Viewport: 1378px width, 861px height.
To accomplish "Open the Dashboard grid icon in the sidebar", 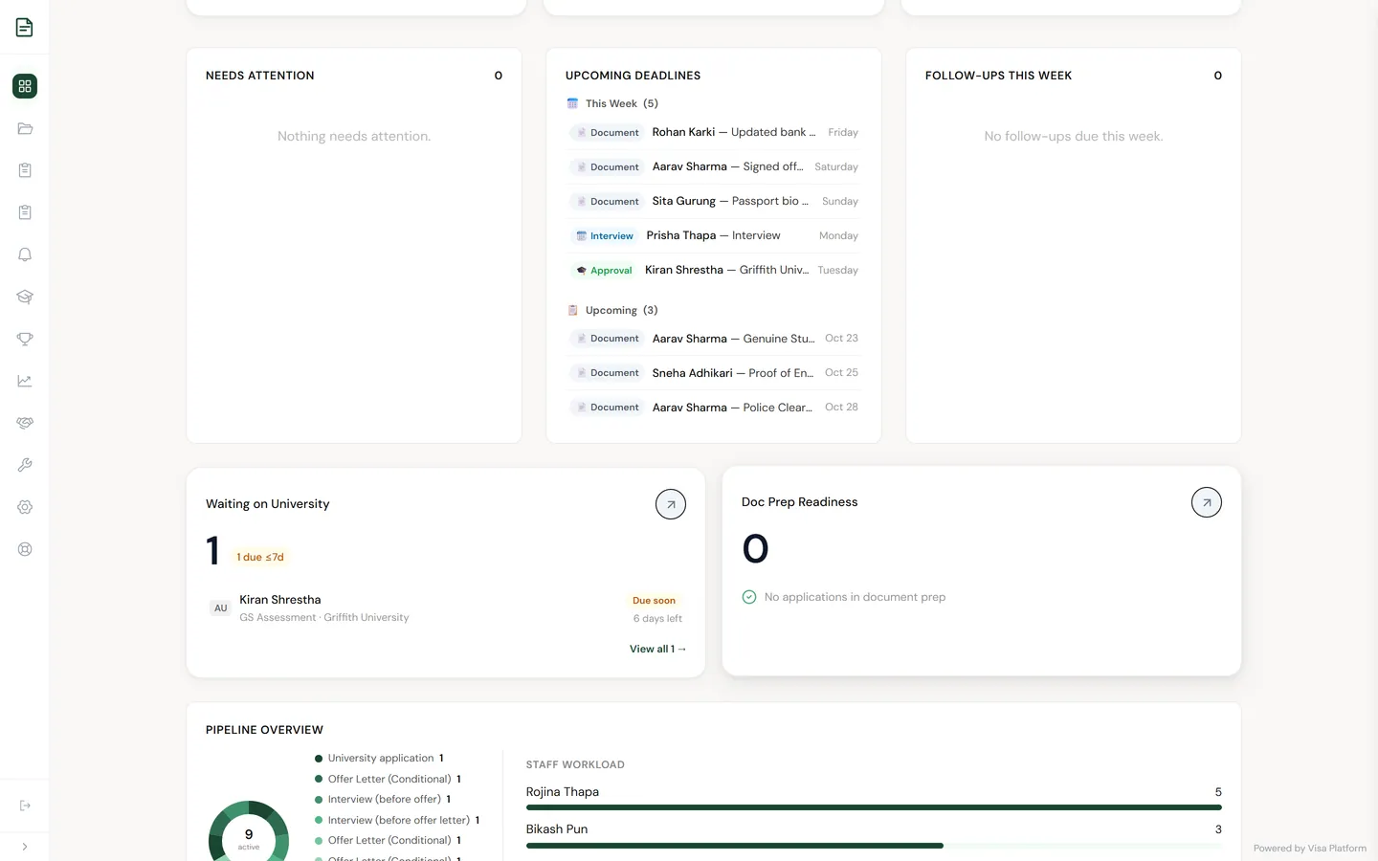I will point(25,86).
